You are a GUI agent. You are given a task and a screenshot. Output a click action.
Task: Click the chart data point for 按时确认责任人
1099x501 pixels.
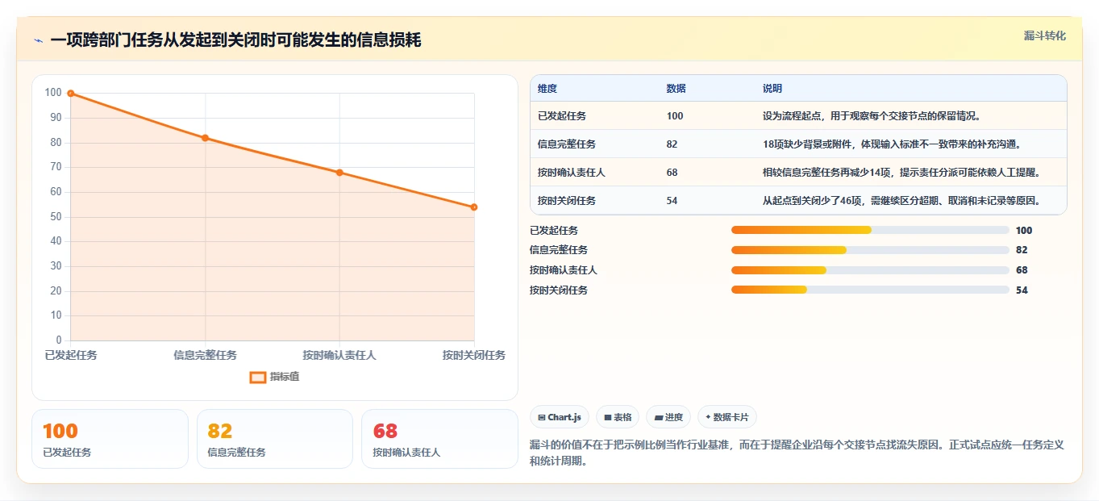[x=339, y=173]
